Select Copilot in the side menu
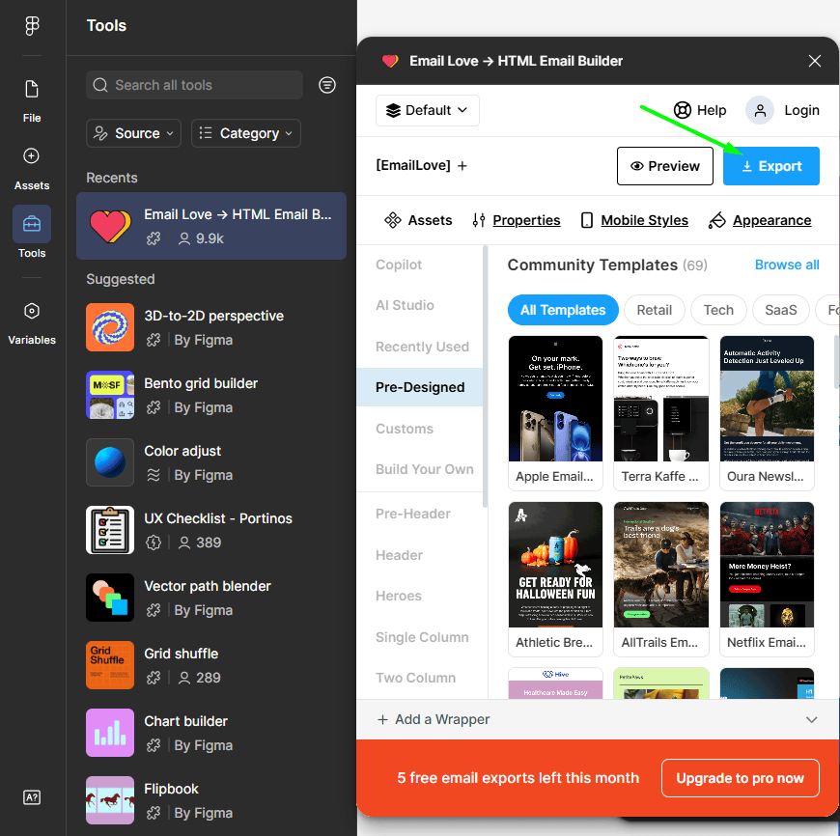The height and width of the screenshot is (836, 840). (399, 265)
